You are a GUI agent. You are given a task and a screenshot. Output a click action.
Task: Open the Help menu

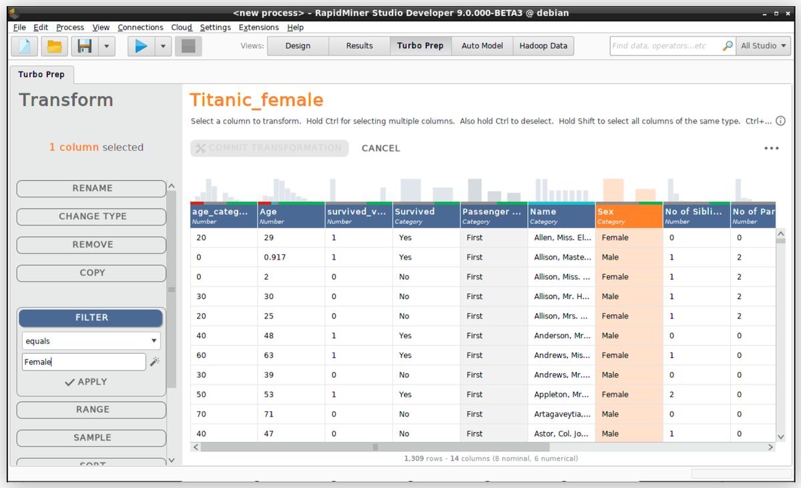295,27
